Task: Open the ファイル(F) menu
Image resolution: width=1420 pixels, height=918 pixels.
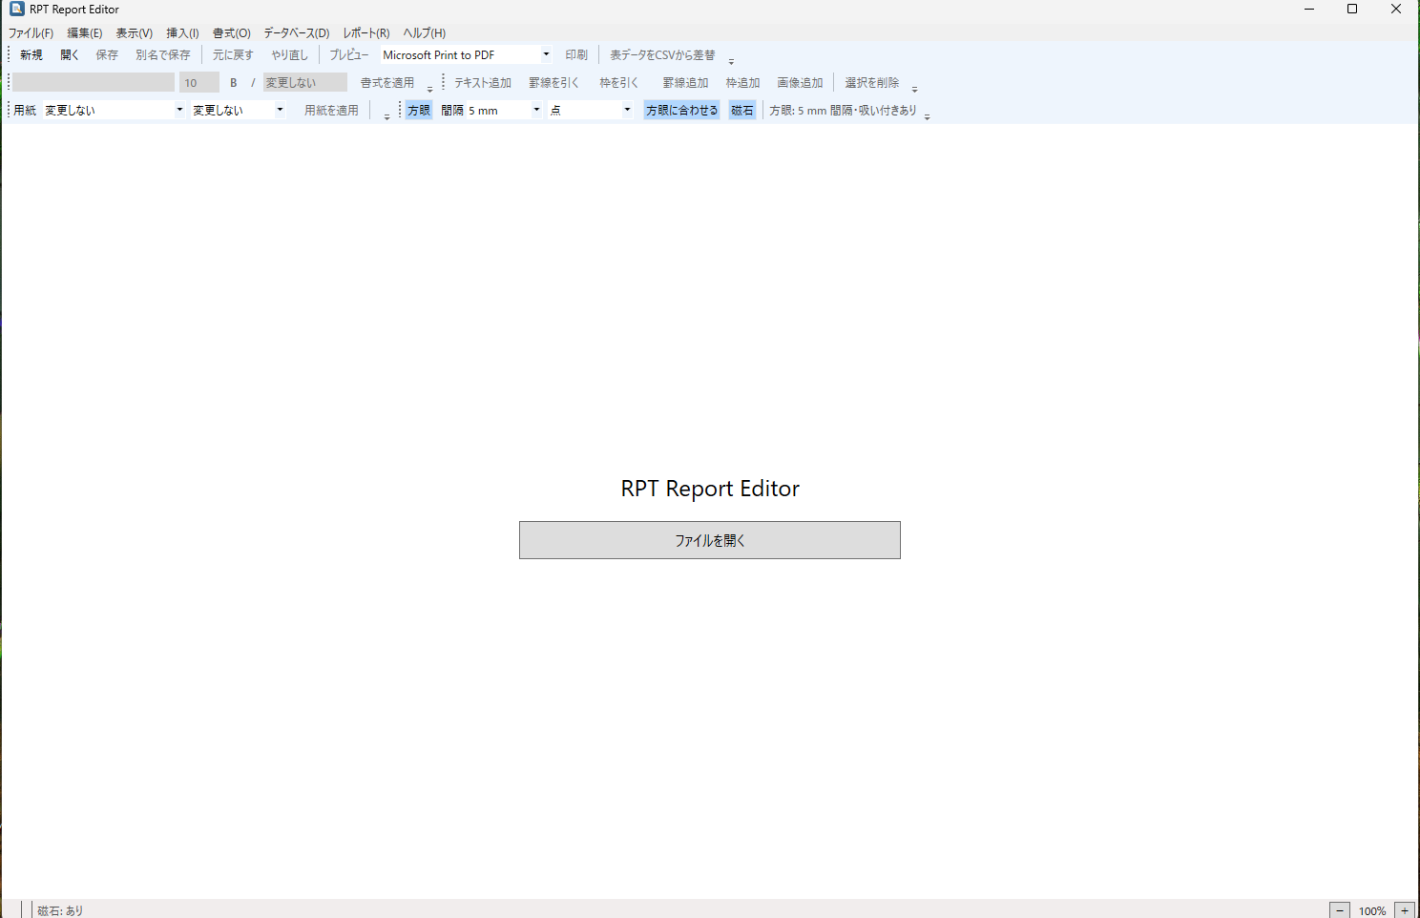Action: pyautogui.click(x=31, y=33)
